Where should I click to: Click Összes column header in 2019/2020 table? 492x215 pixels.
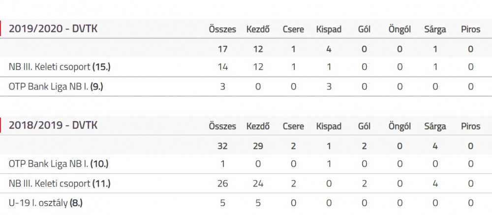222,29
